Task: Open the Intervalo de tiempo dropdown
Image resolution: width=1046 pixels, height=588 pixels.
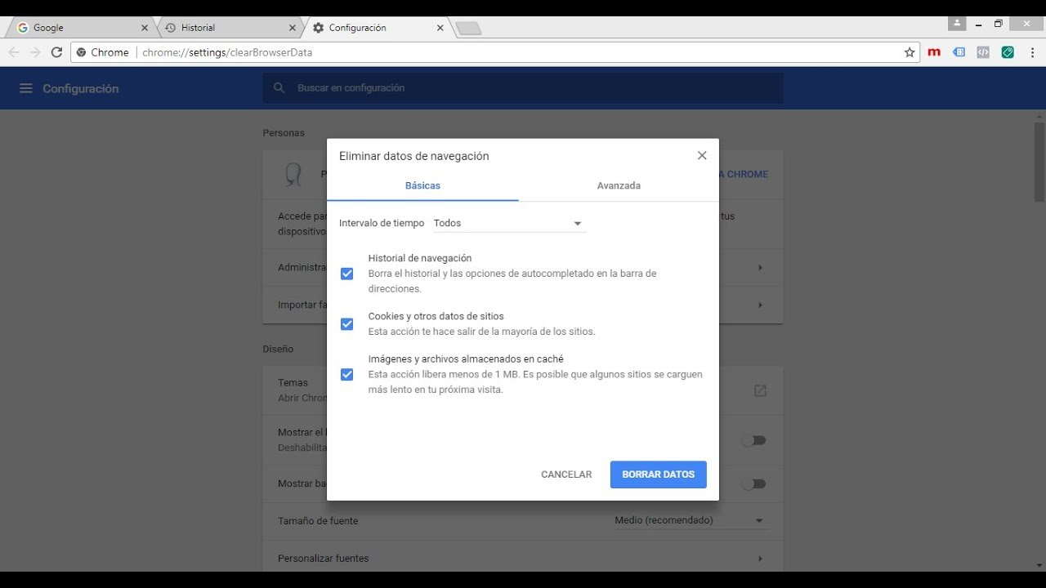Action: 508,223
